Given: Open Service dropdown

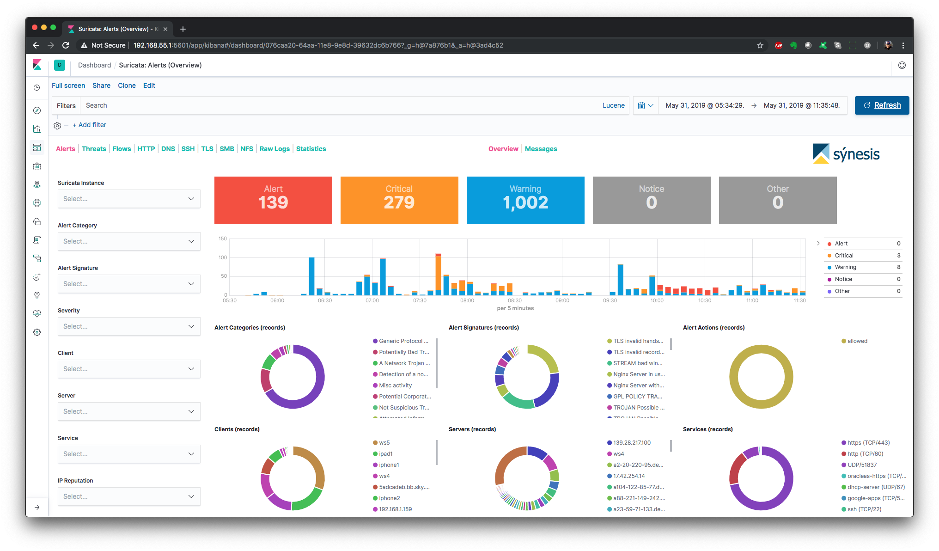Looking at the screenshot, I should point(129,454).
